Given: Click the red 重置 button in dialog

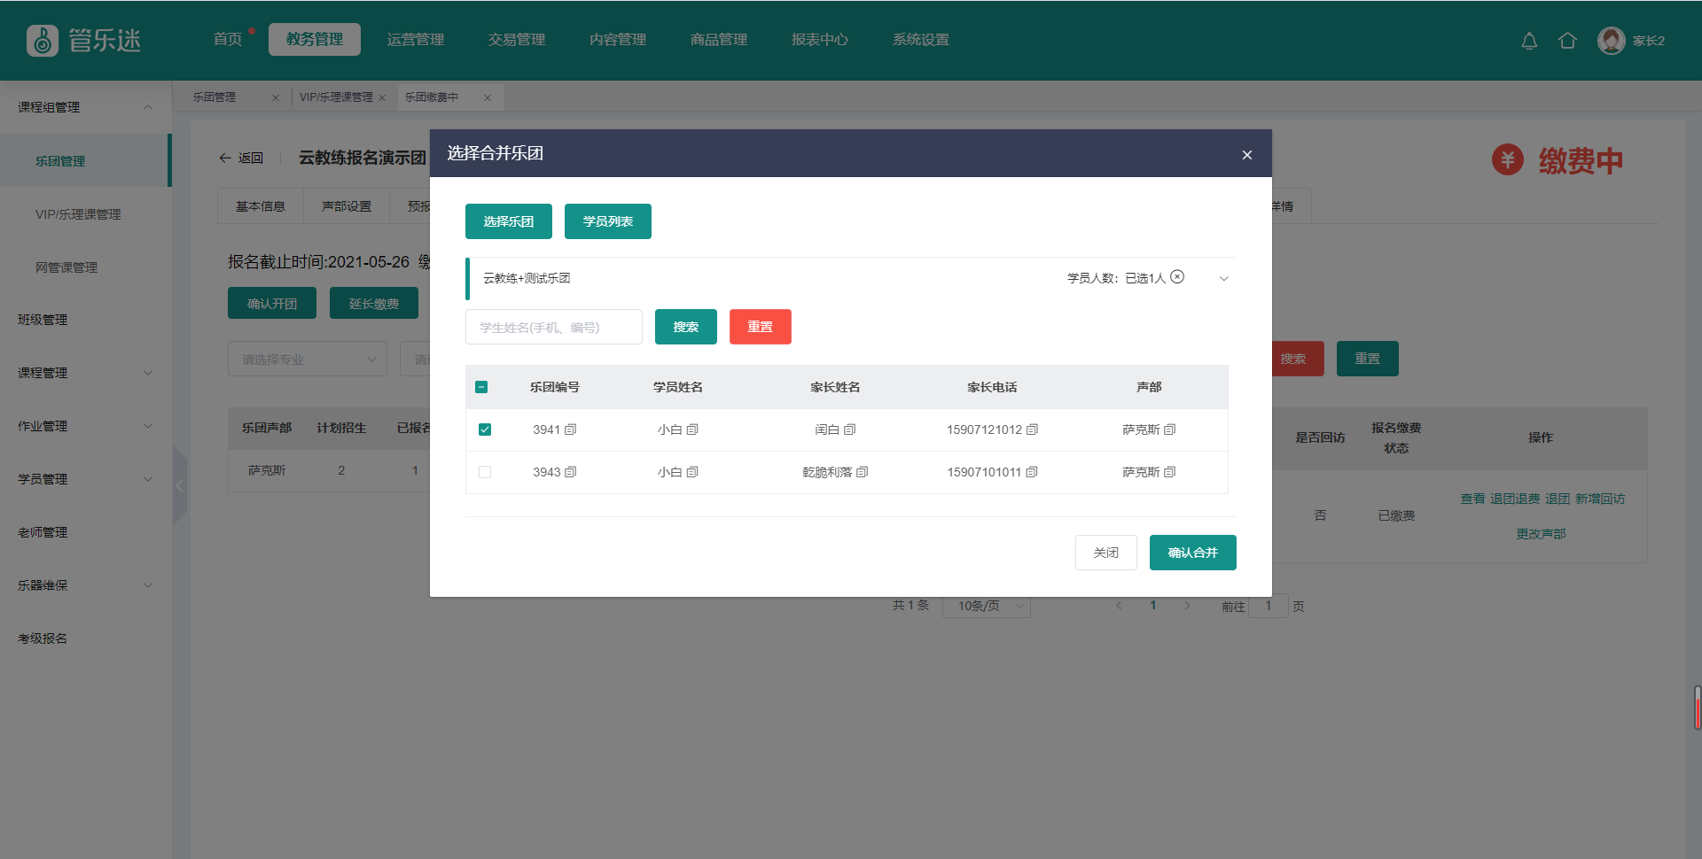Looking at the screenshot, I should pos(760,327).
